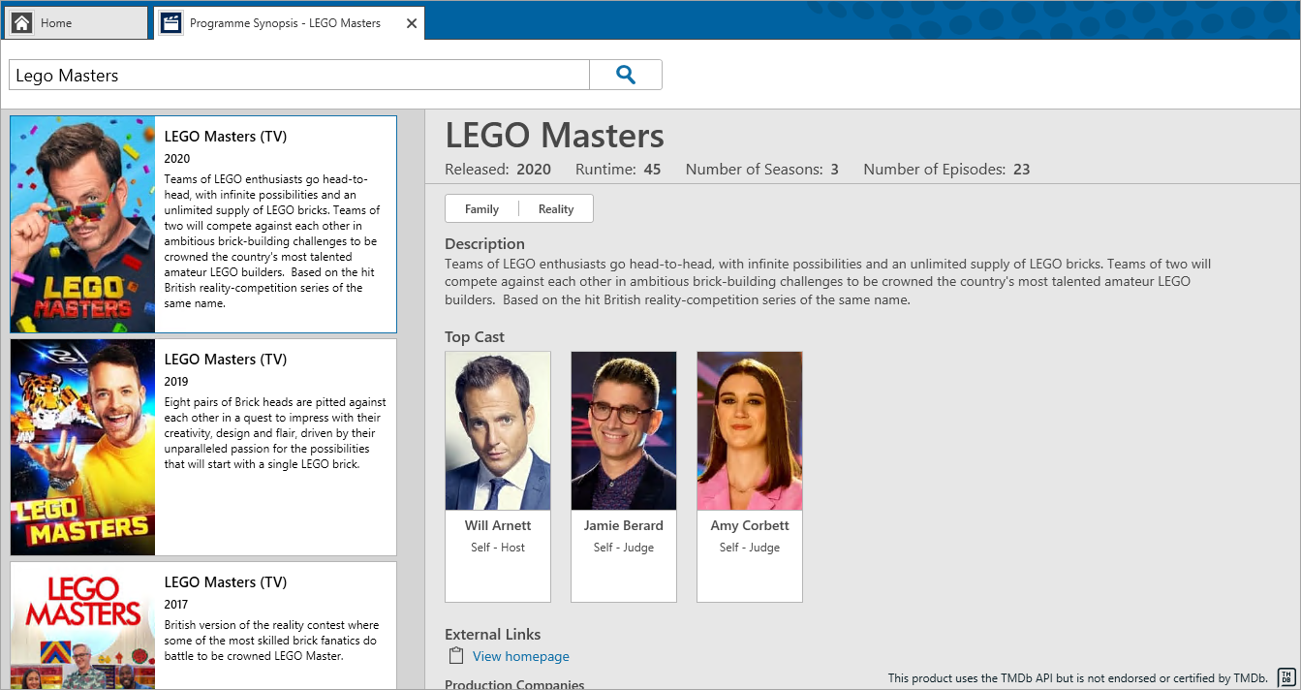This screenshot has width=1301, height=690.
Task: Click the 2019 LEGO Masters tiger poster
Action: click(82, 447)
